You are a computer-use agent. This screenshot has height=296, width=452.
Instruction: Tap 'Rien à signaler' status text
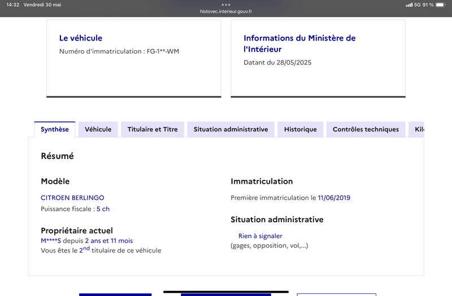click(x=260, y=236)
